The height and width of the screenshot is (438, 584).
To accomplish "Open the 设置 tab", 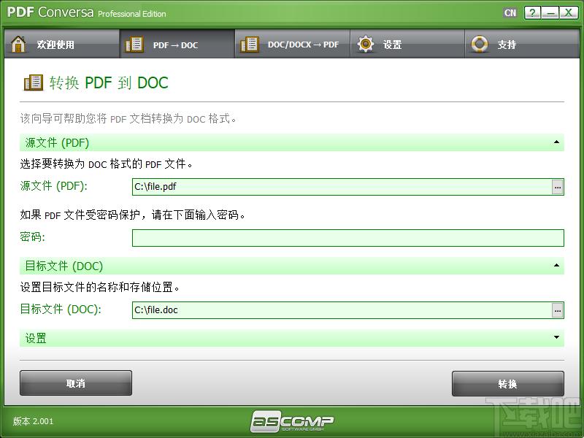I will tap(407, 44).
